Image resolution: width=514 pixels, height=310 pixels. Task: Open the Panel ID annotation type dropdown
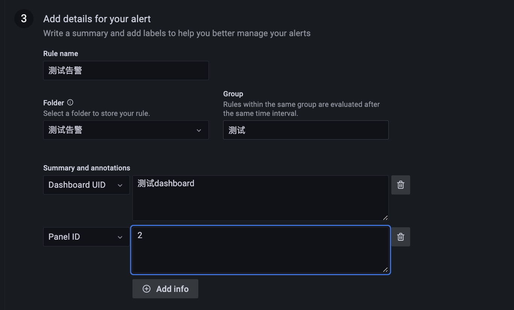(86, 237)
